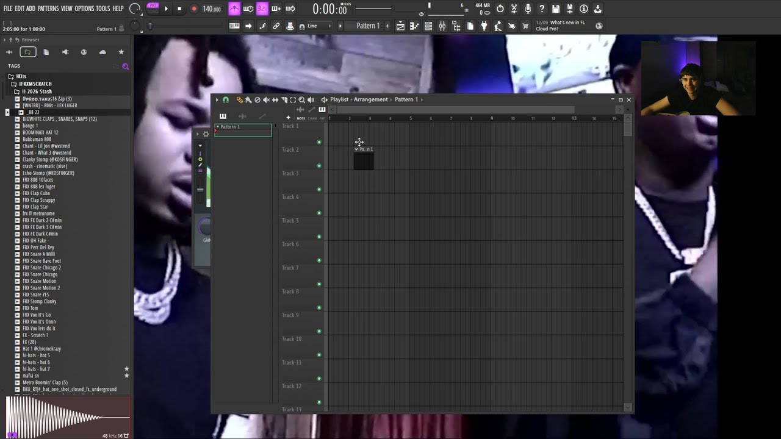Viewport: 781px width, 439px height.
Task: Click the microphone recording icon
Action: [x=528, y=9]
